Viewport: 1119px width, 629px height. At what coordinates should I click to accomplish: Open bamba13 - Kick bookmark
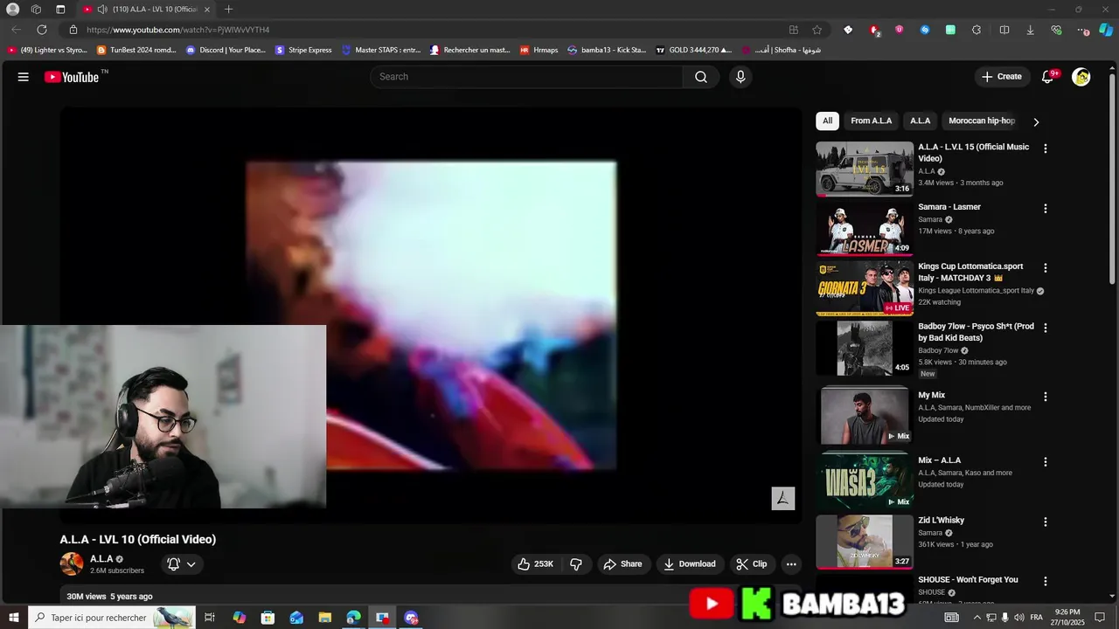(608, 50)
